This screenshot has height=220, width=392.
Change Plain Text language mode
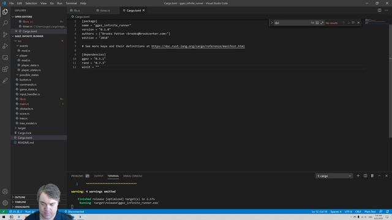370,211
